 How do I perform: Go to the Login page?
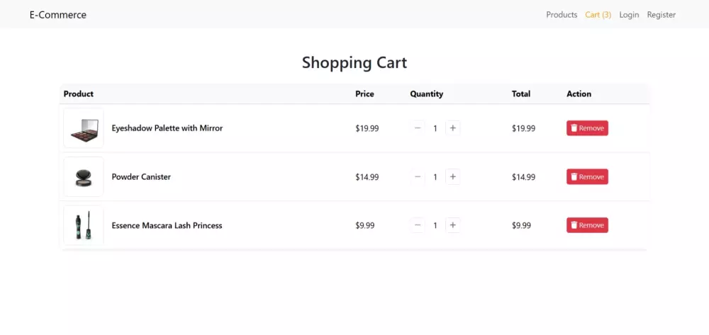(x=629, y=15)
